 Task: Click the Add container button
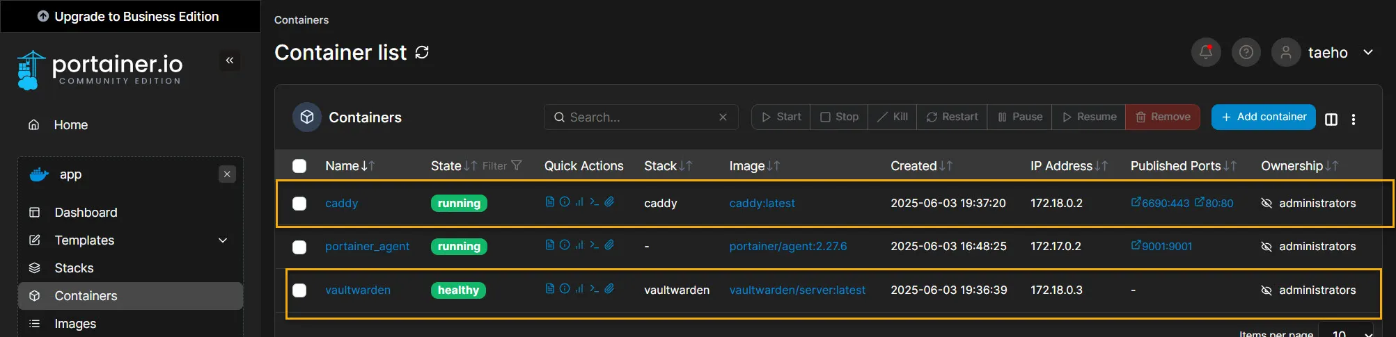point(1263,117)
